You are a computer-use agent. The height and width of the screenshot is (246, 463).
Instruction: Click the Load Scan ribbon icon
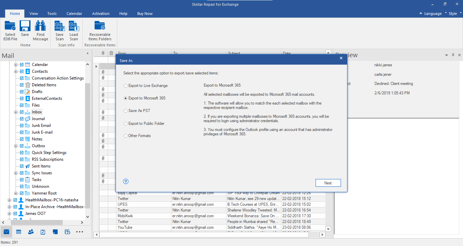point(74,26)
